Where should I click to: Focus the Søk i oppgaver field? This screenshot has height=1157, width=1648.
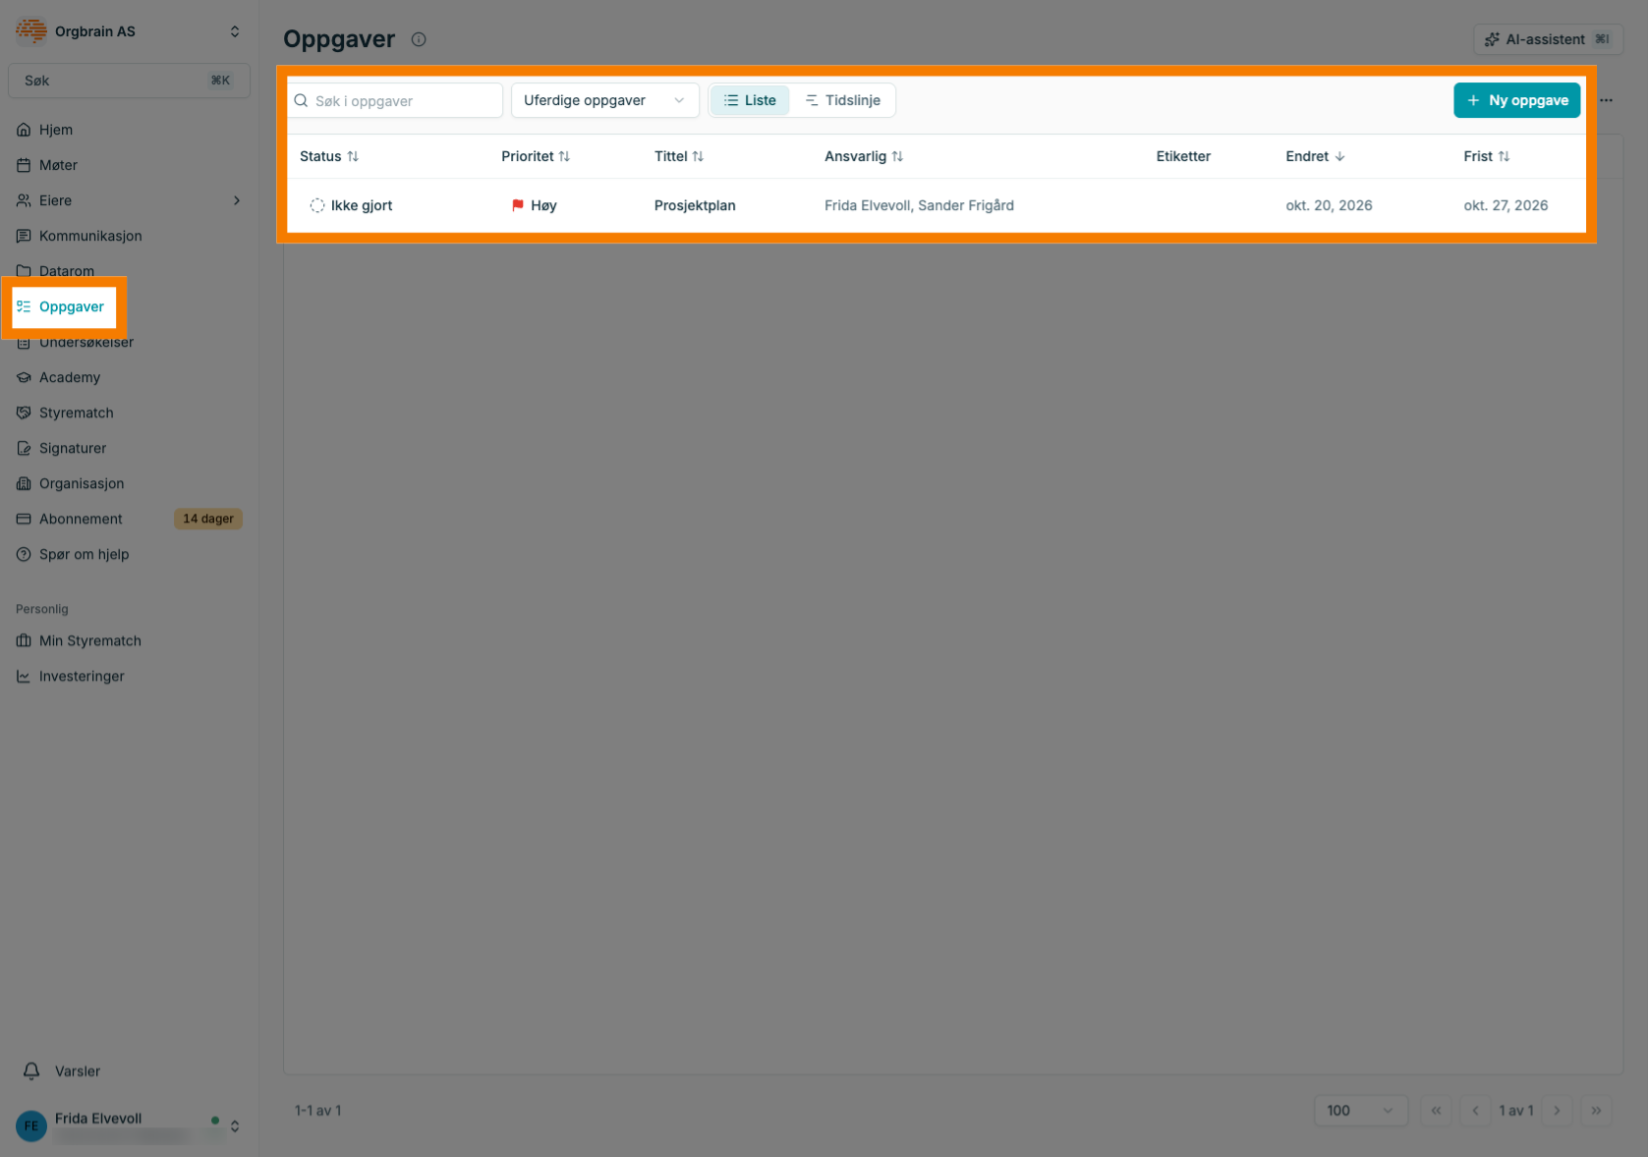point(395,100)
